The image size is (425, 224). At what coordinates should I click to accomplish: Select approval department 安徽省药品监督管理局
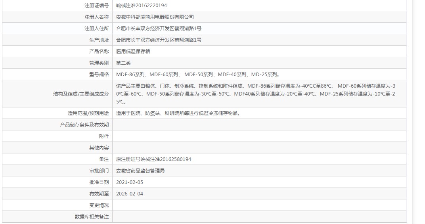tap(140, 171)
